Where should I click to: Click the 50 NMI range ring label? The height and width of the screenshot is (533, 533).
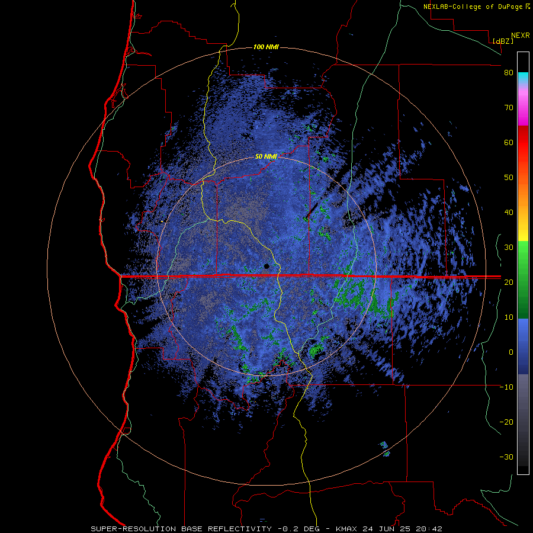[x=266, y=157]
